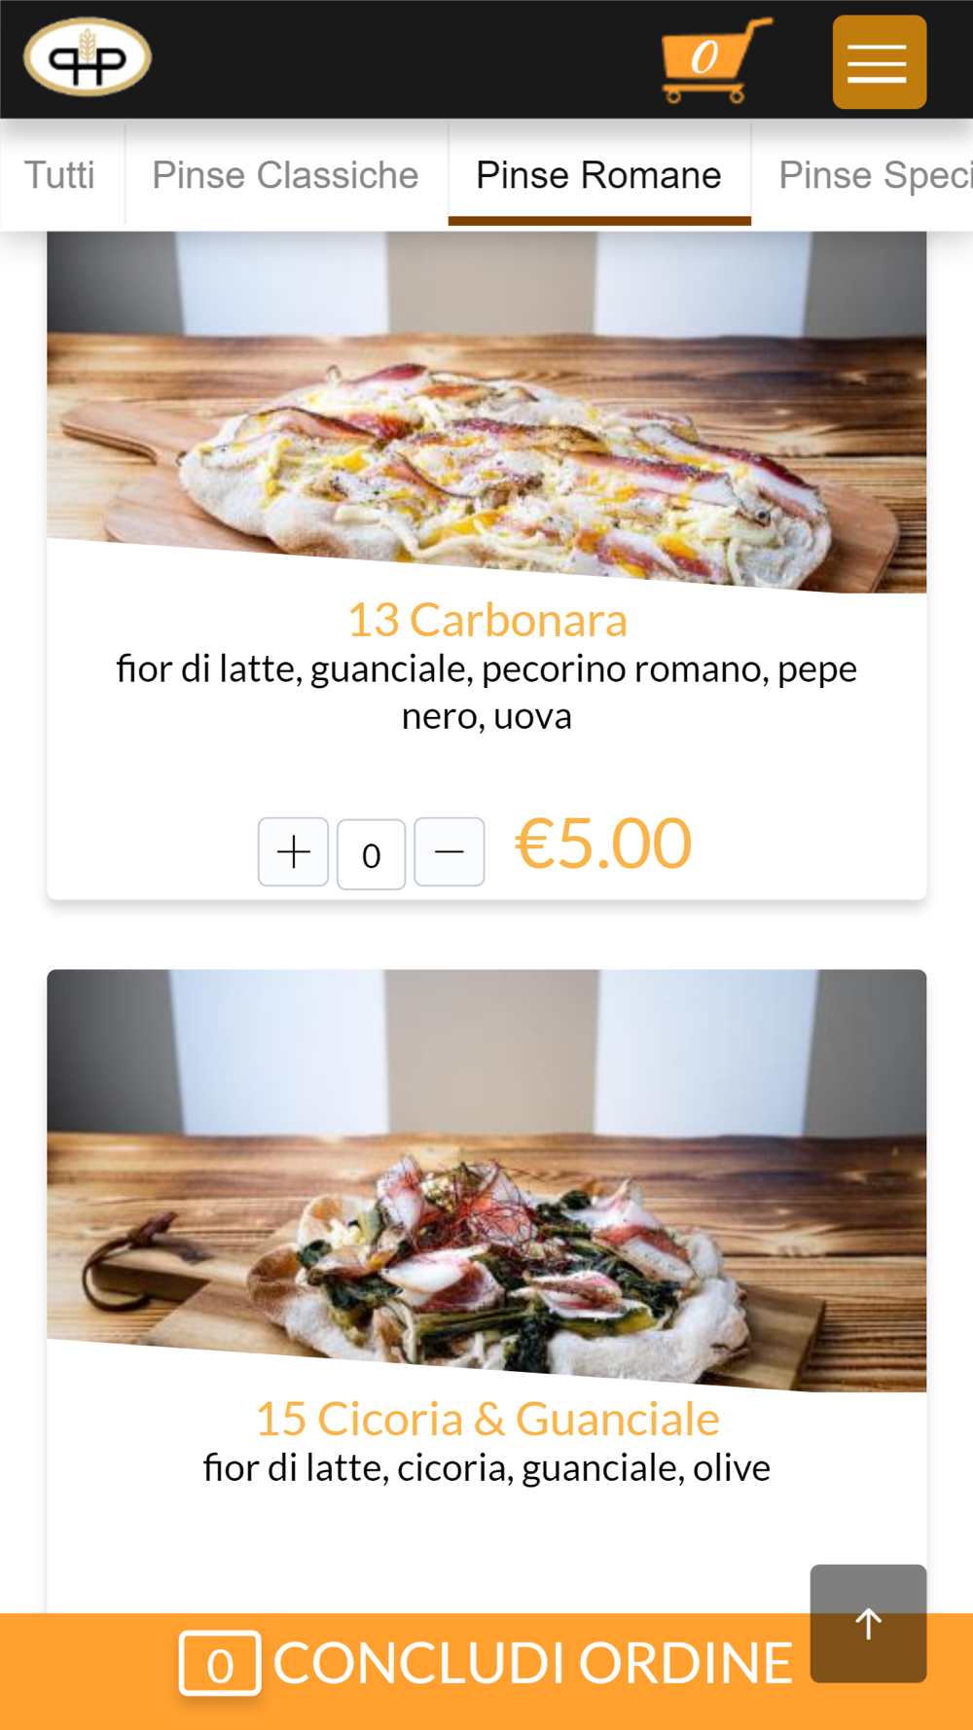Open the shopping cart icon

click(x=716, y=60)
